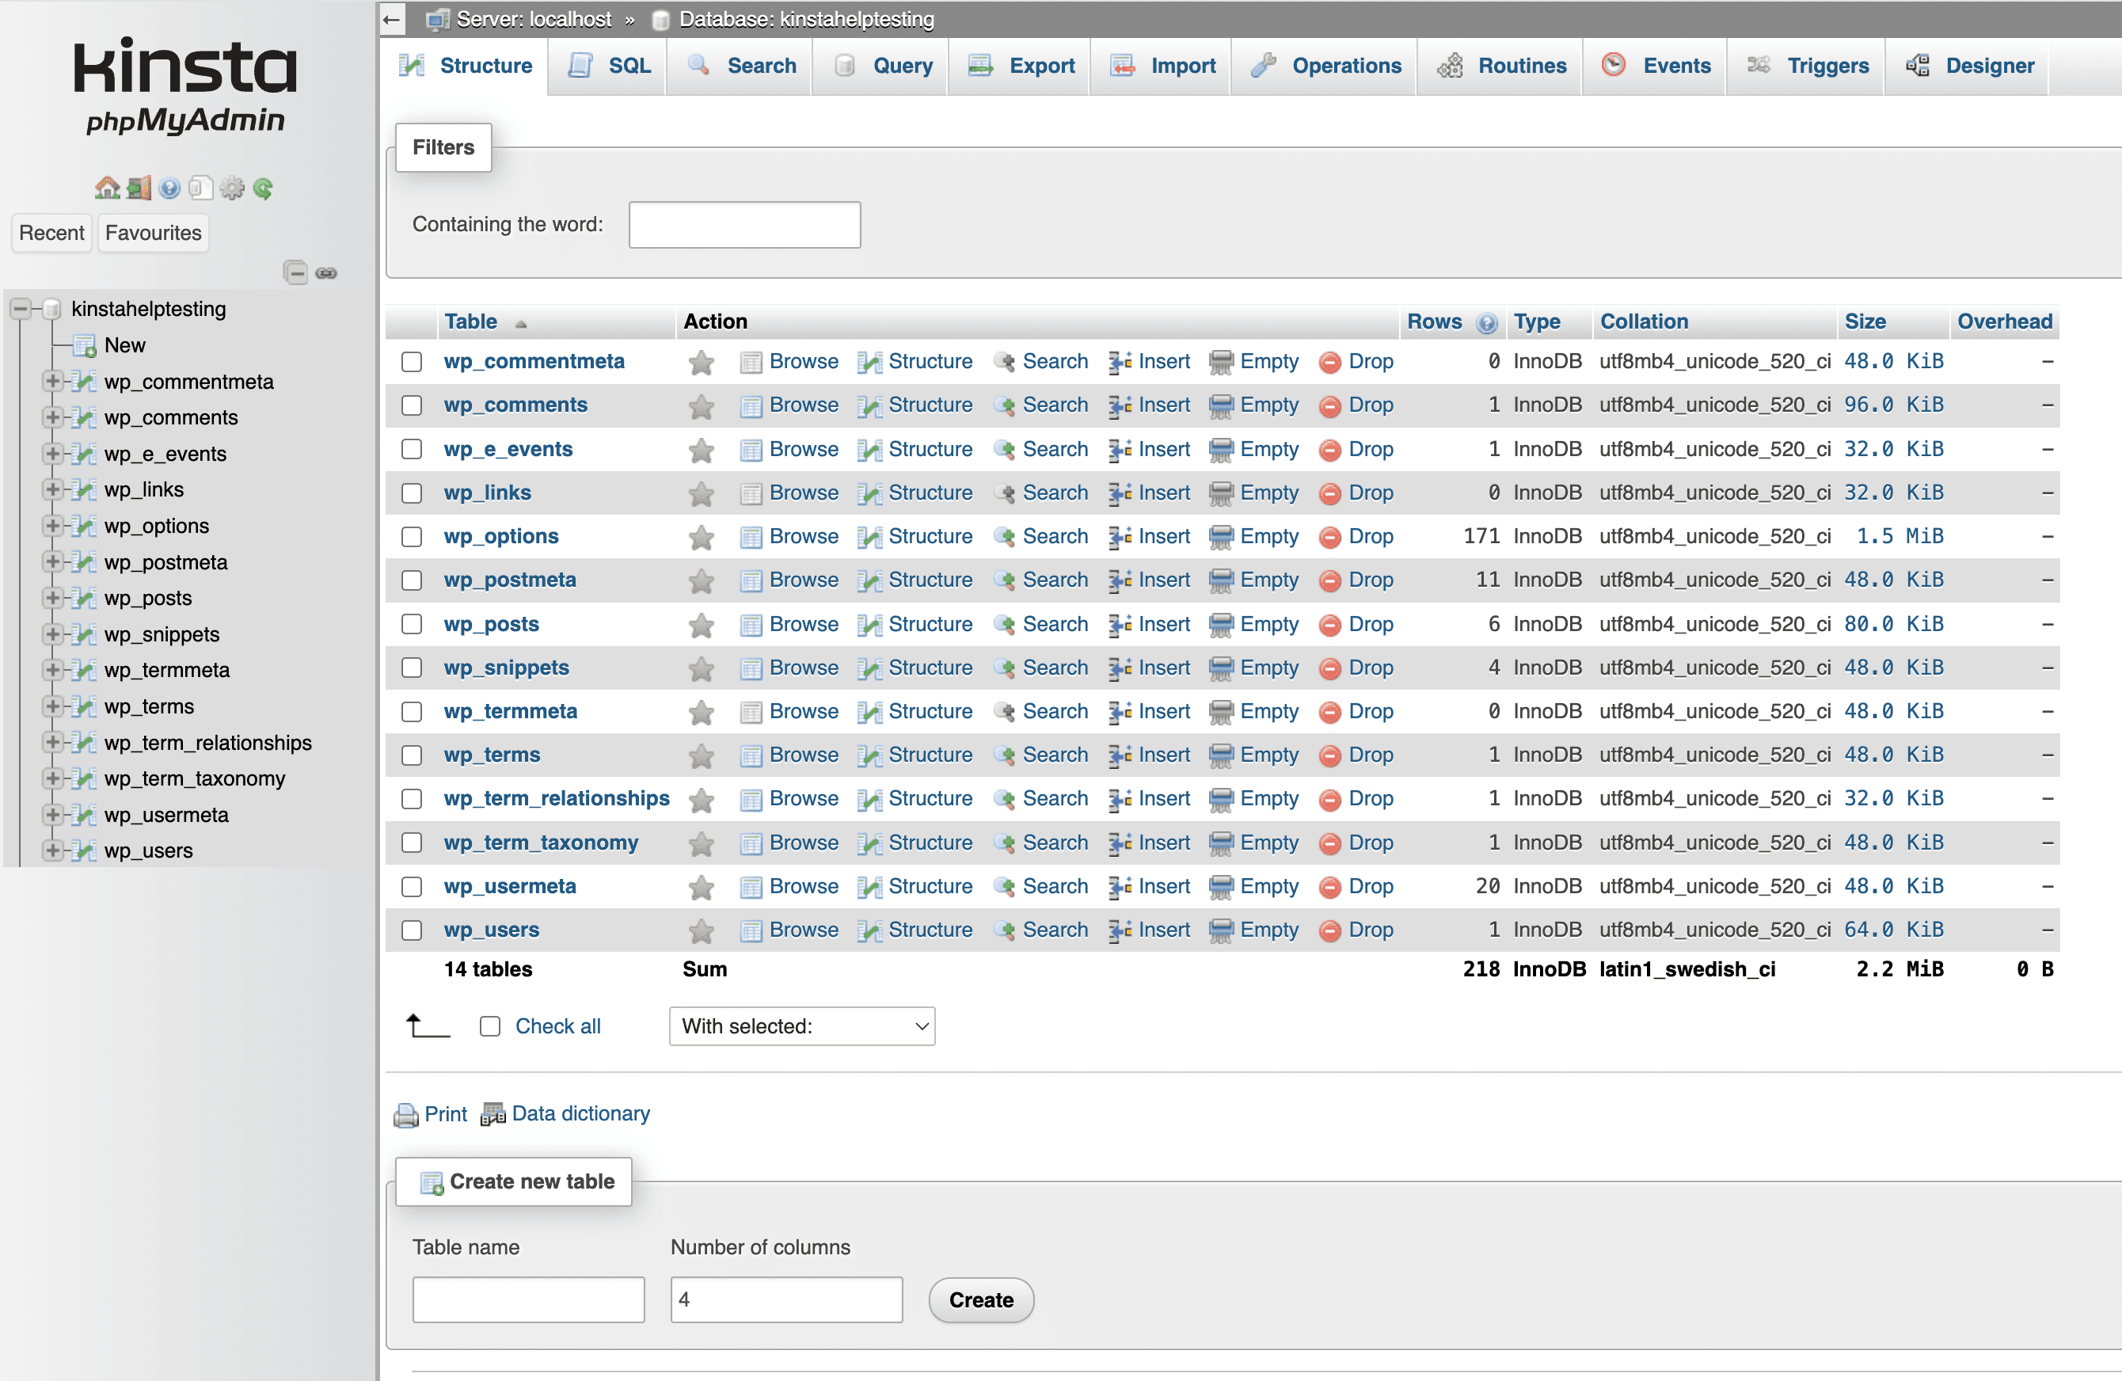Reload the navigation panel with green refresh icon
This screenshot has height=1381, width=2122.
click(264, 188)
